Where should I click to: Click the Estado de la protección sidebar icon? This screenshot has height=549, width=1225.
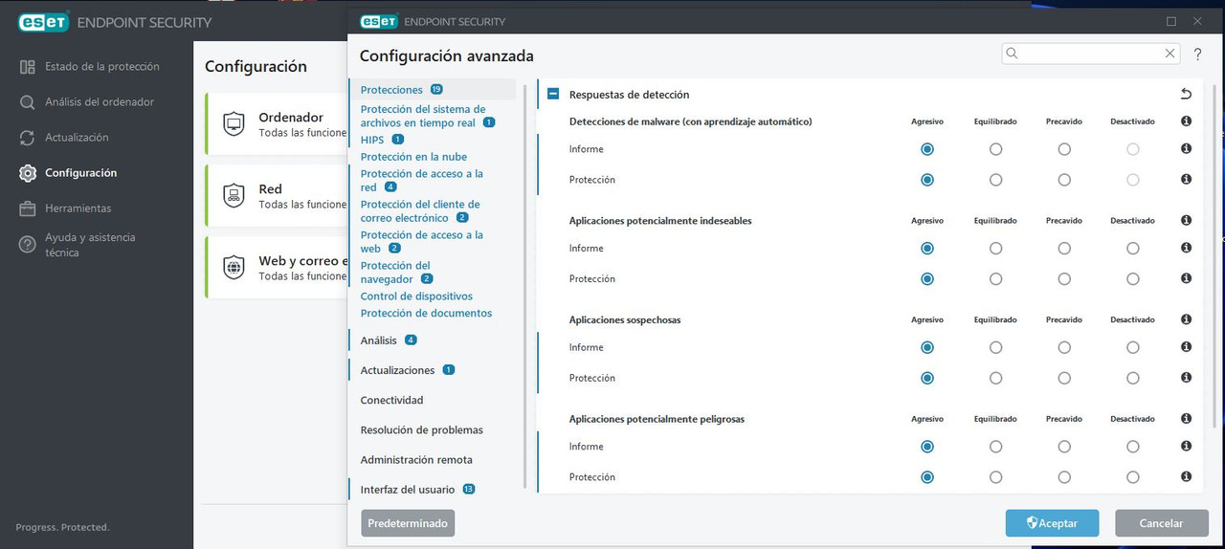[28, 67]
